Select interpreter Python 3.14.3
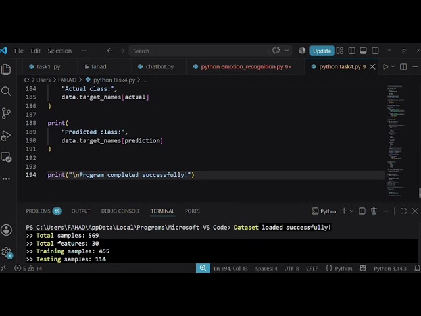 coord(390,269)
